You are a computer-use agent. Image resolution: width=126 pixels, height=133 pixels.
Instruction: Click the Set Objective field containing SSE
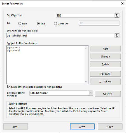85,15
